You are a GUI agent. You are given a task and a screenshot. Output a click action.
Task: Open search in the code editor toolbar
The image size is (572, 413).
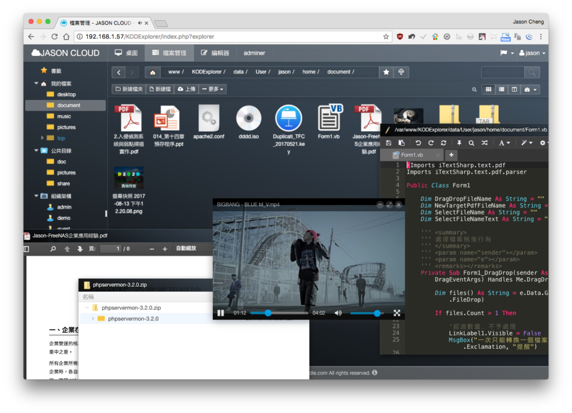(x=471, y=143)
